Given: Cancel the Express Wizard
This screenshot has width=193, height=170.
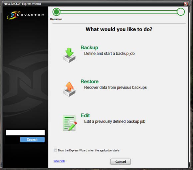Looking at the screenshot, I should pos(120,162).
